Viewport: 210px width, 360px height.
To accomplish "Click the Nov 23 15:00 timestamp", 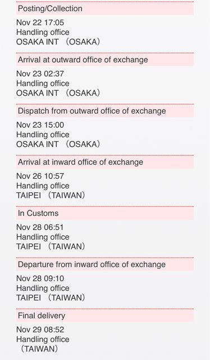I will coord(40,125).
